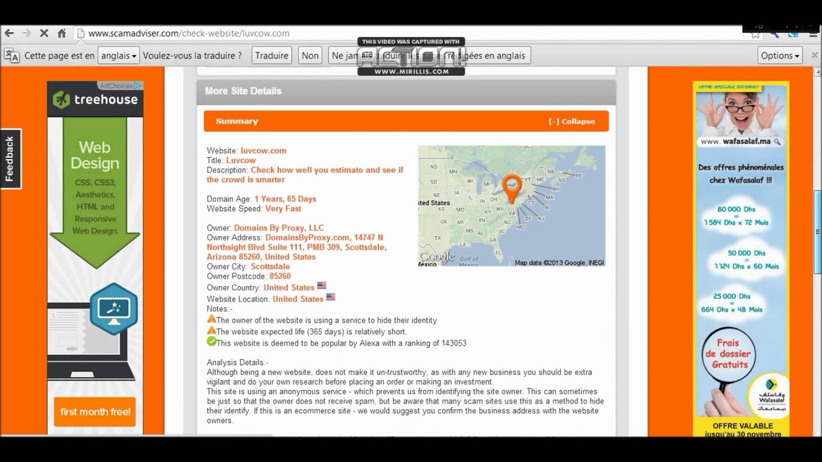822x462 pixels.
Task: Click the Alexa ranking 143053 note
Action: pos(341,343)
